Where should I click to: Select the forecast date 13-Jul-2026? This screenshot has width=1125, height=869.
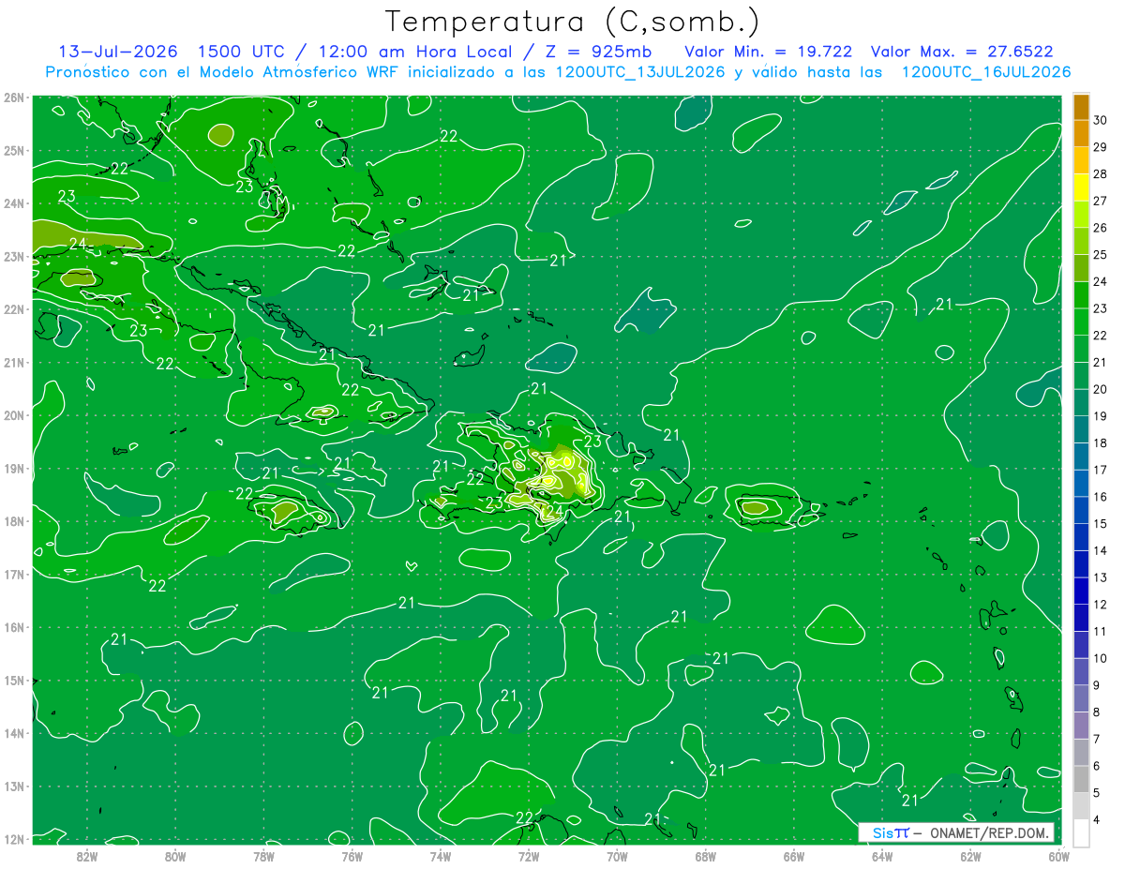point(118,52)
